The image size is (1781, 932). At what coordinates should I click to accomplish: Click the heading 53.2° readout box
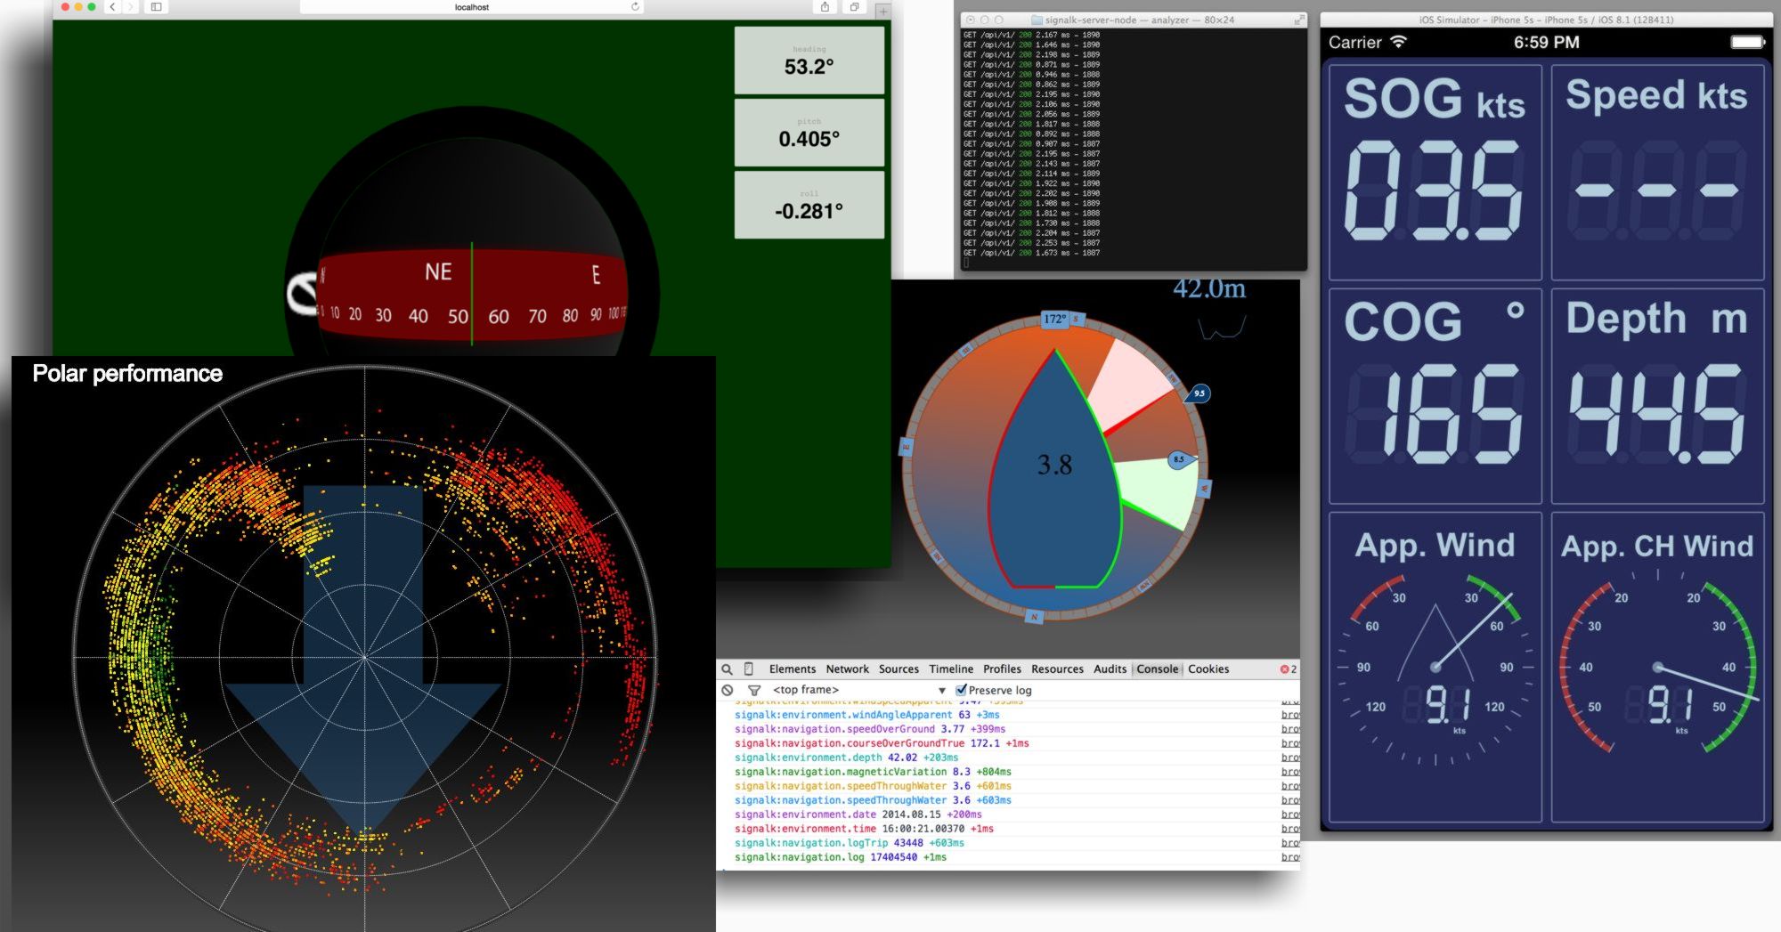[x=809, y=61]
